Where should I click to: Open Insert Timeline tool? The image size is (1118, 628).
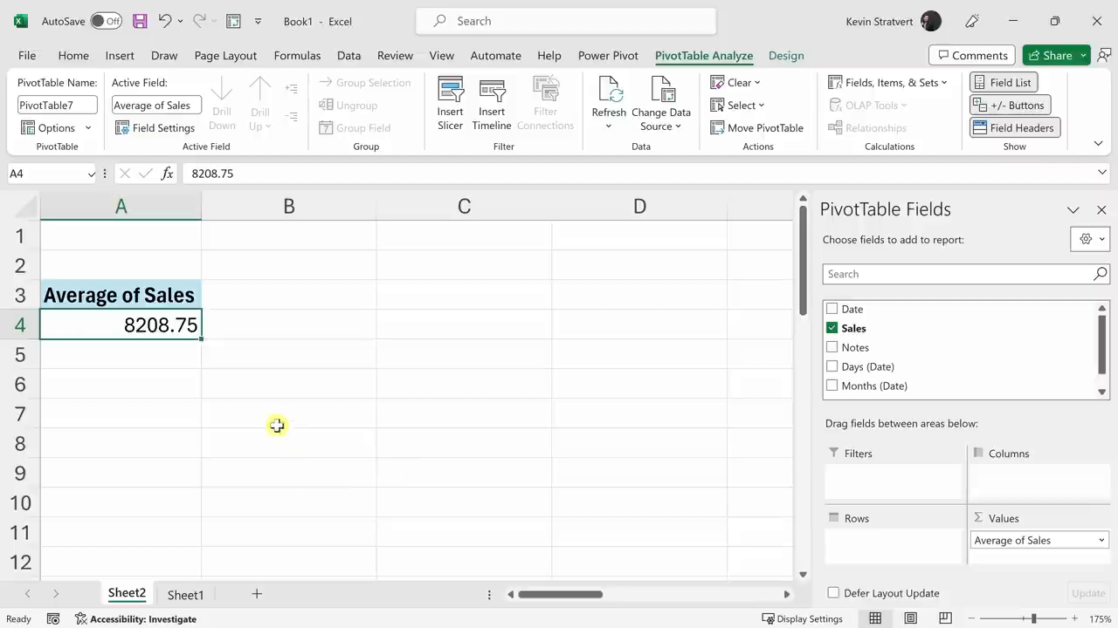[x=492, y=104]
